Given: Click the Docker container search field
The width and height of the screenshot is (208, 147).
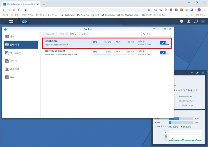Looking at the screenshot, I should (x=157, y=34).
